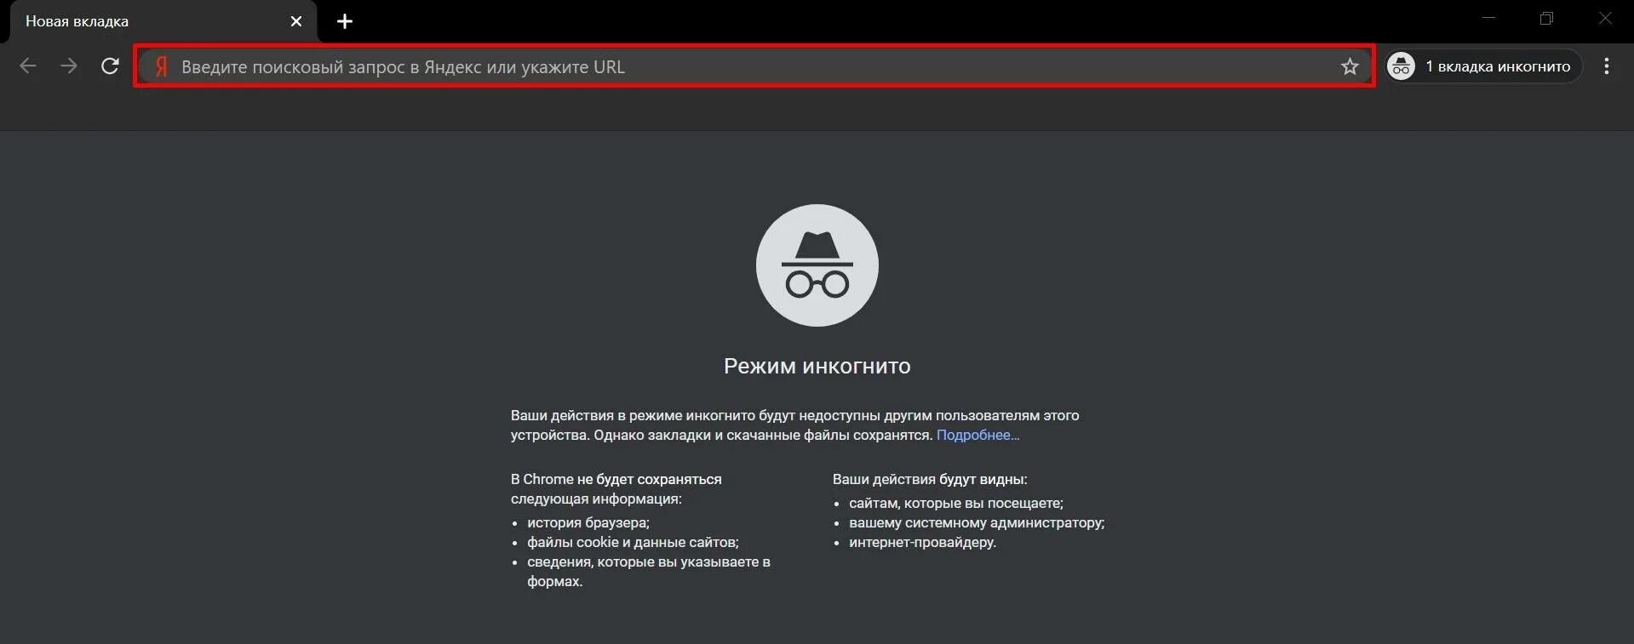Click the '1 вкладка инкогнито' button
The width and height of the screenshot is (1634, 644).
coord(1484,66)
